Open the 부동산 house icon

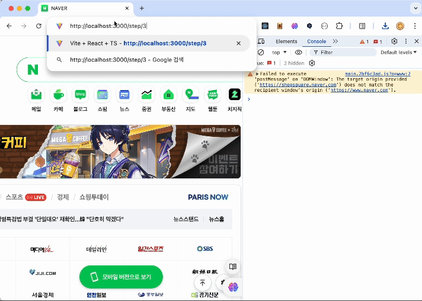tap(168, 95)
